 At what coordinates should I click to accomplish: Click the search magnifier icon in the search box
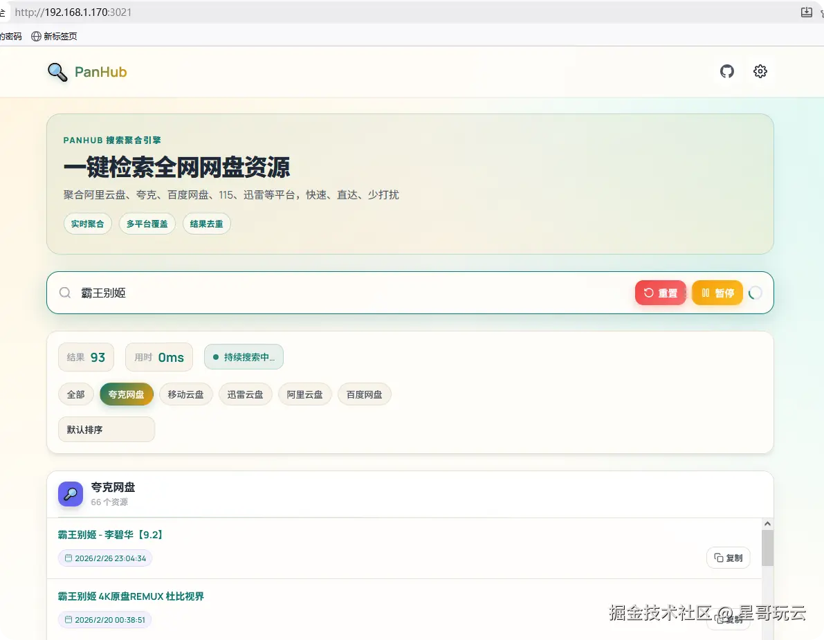(64, 293)
